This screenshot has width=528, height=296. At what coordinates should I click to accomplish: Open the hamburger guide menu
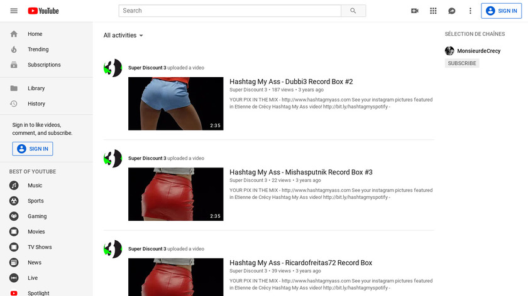click(14, 11)
